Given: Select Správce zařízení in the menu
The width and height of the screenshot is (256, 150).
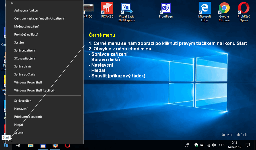Looking at the screenshot, I should coord(25,50).
